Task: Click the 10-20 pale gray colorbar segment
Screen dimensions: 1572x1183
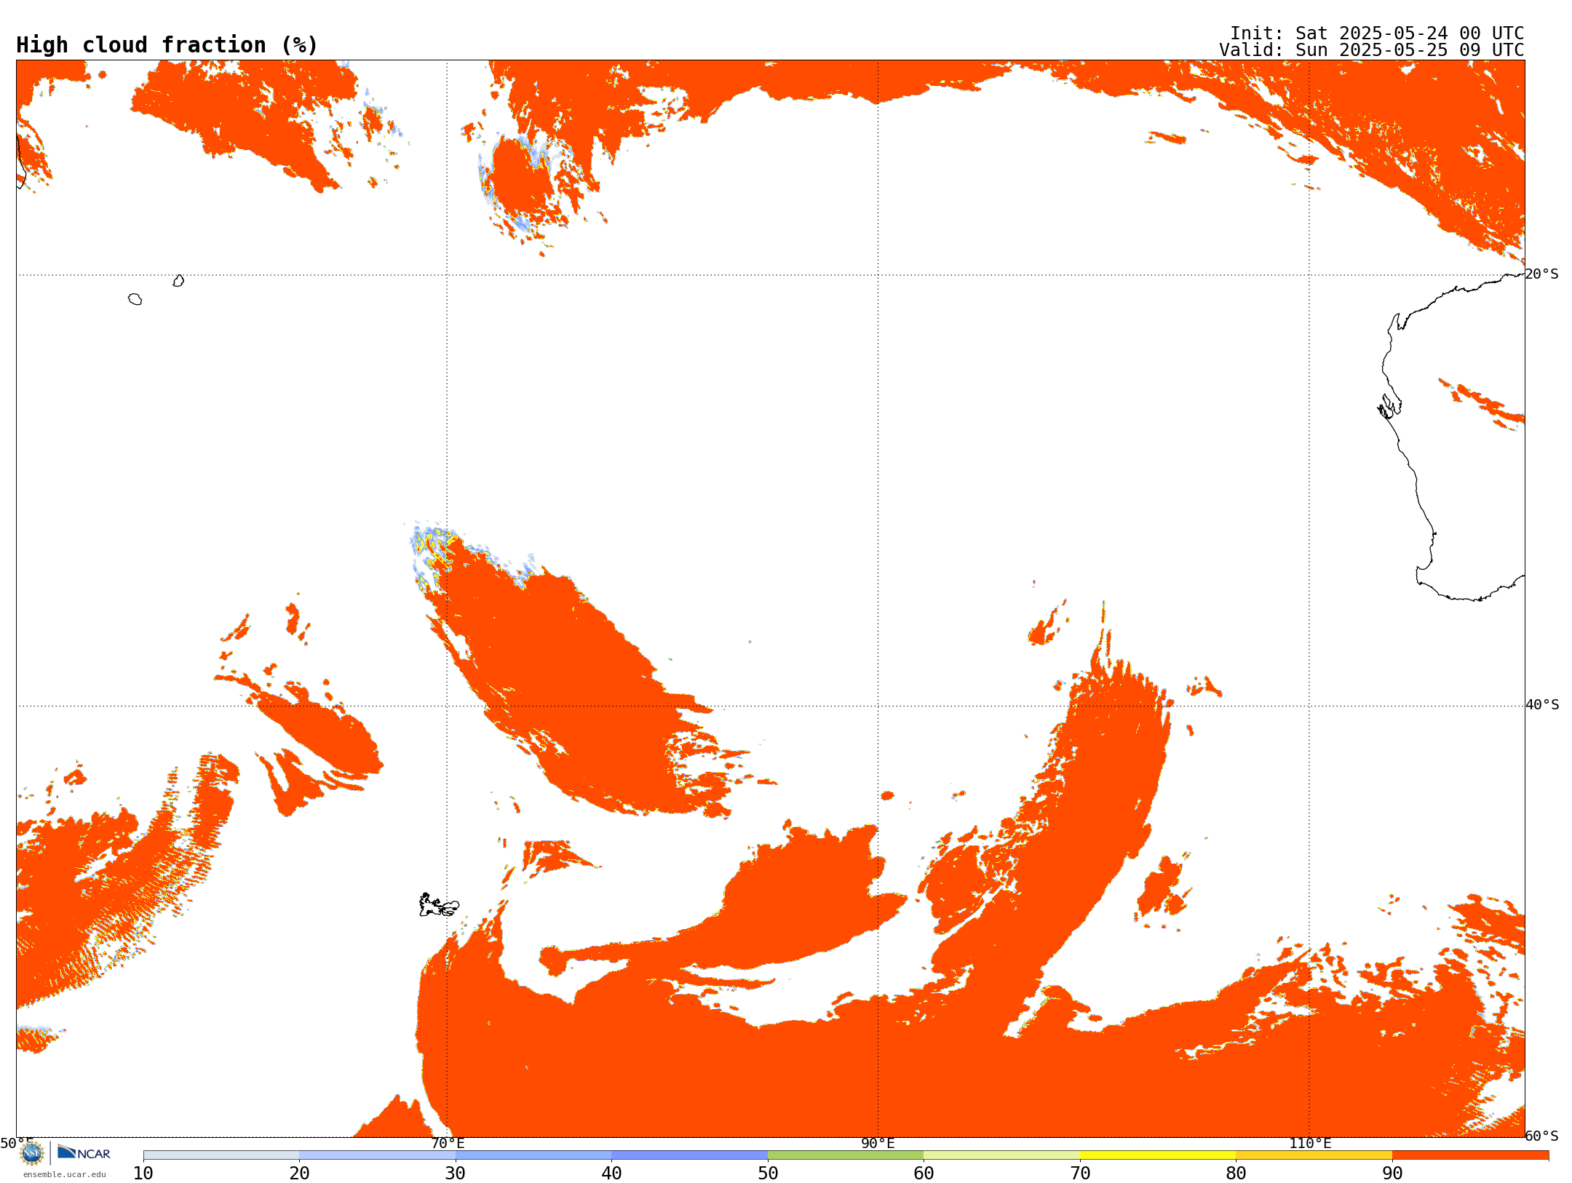Action: point(221,1155)
